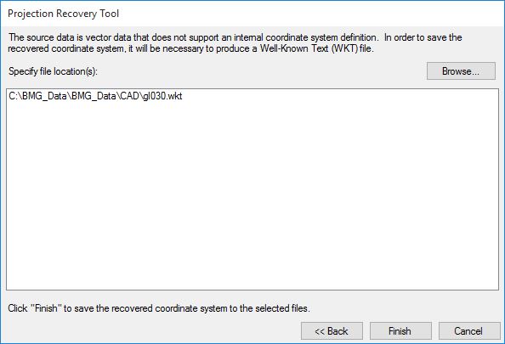Cancel the Projection Recovery Tool wizard
Screen dimensions: 505x344
[x=468, y=330]
